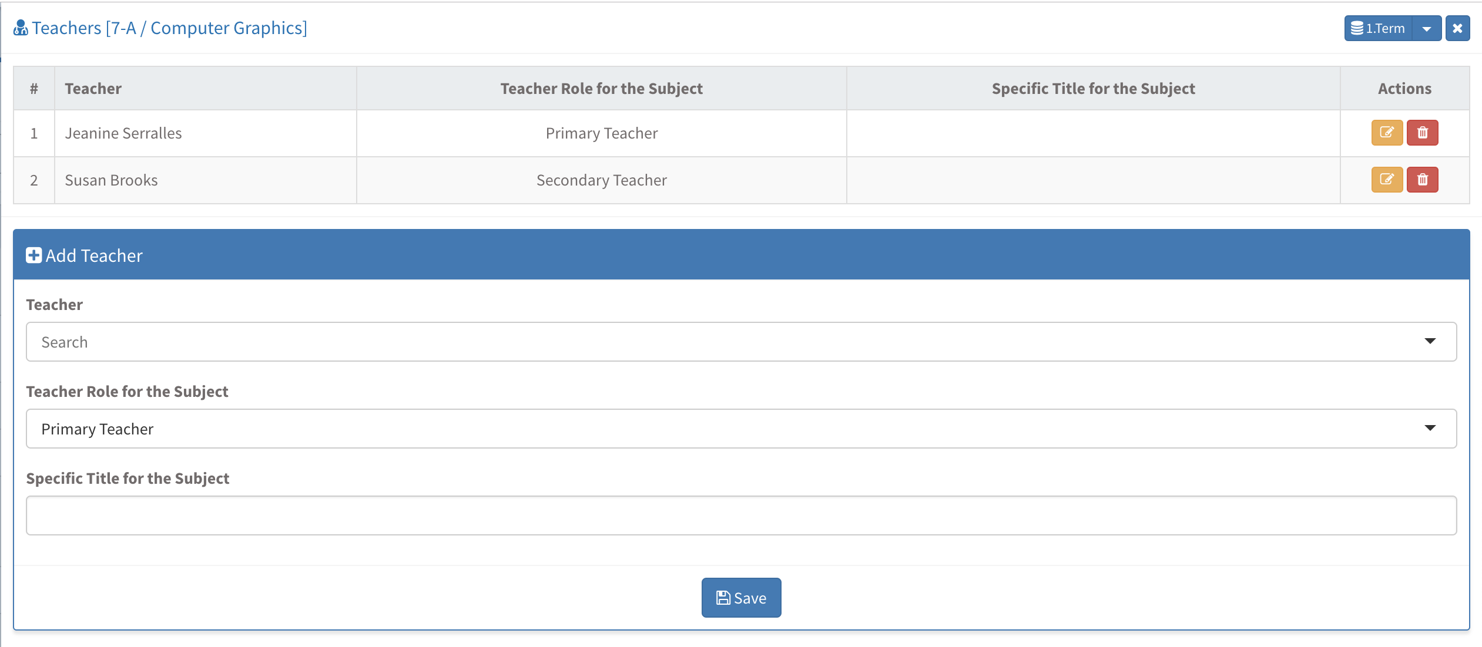Viewport: 1482px width, 647px height.
Task: Select the Susan Brooks name cell
Action: 111,180
